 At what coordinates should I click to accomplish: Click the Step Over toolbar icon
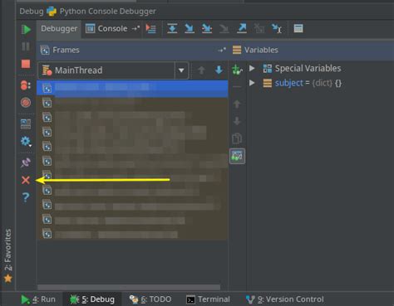[172, 28]
